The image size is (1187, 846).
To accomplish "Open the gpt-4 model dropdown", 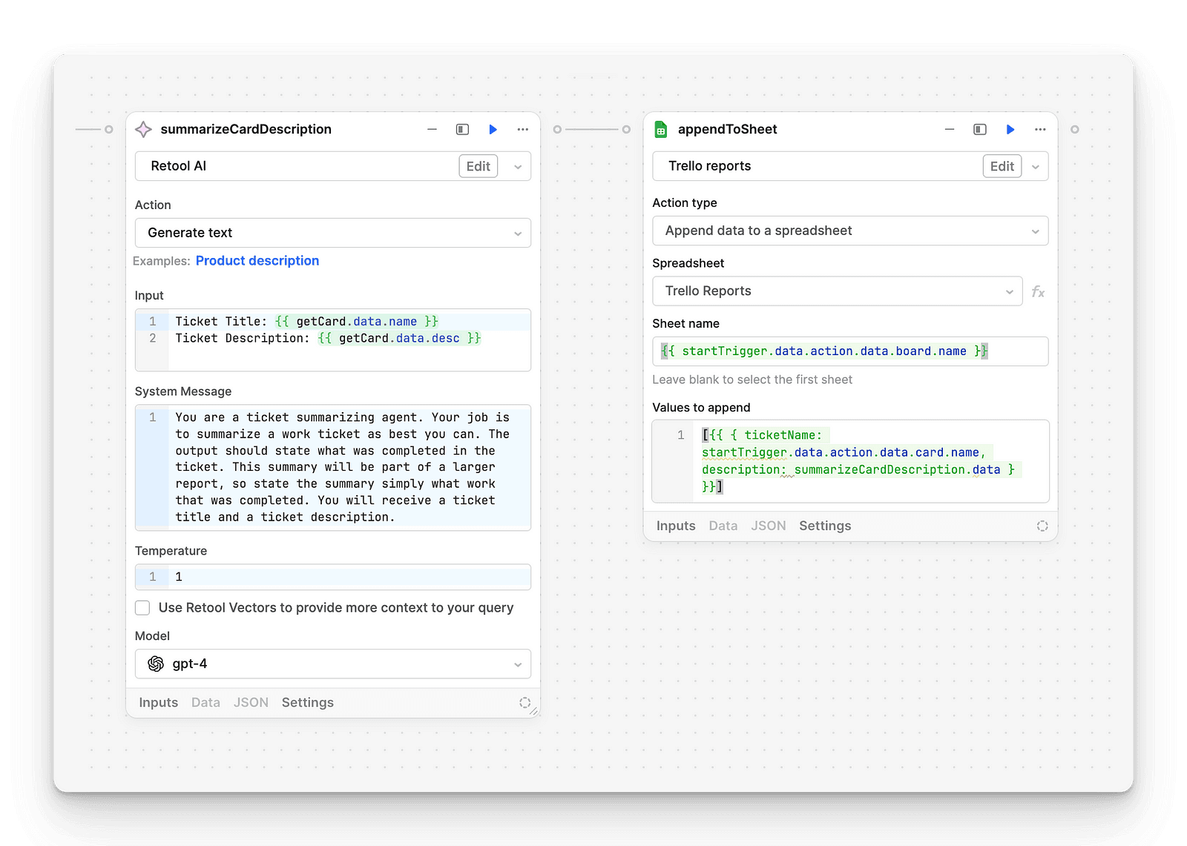I will click(333, 664).
